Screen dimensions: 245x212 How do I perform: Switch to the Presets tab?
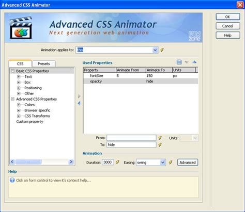(x=44, y=64)
